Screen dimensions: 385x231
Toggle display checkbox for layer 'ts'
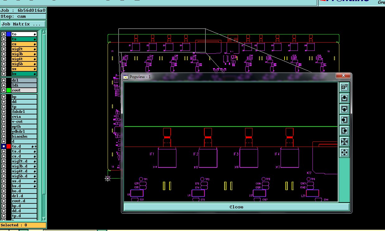[4, 39]
